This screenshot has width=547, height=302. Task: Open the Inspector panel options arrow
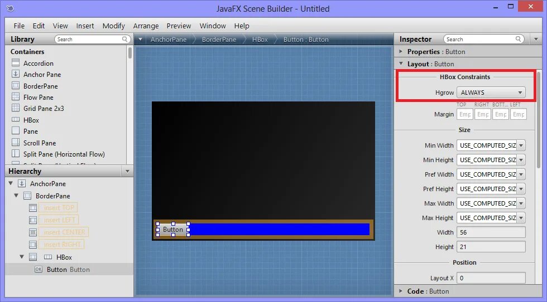(536, 39)
